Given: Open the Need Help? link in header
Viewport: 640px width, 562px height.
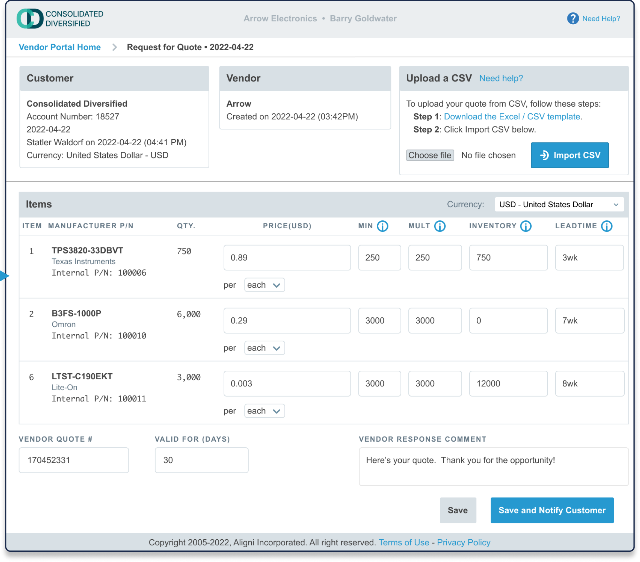Looking at the screenshot, I should pyautogui.click(x=601, y=19).
